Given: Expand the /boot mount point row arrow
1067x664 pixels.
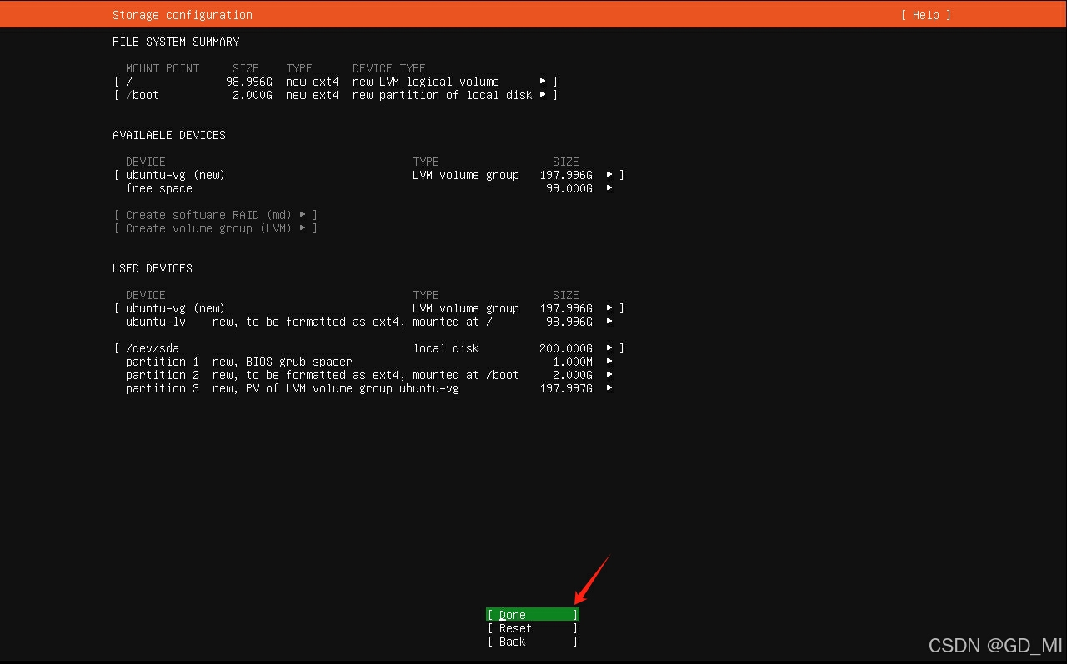Looking at the screenshot, I should coord(543,95).
